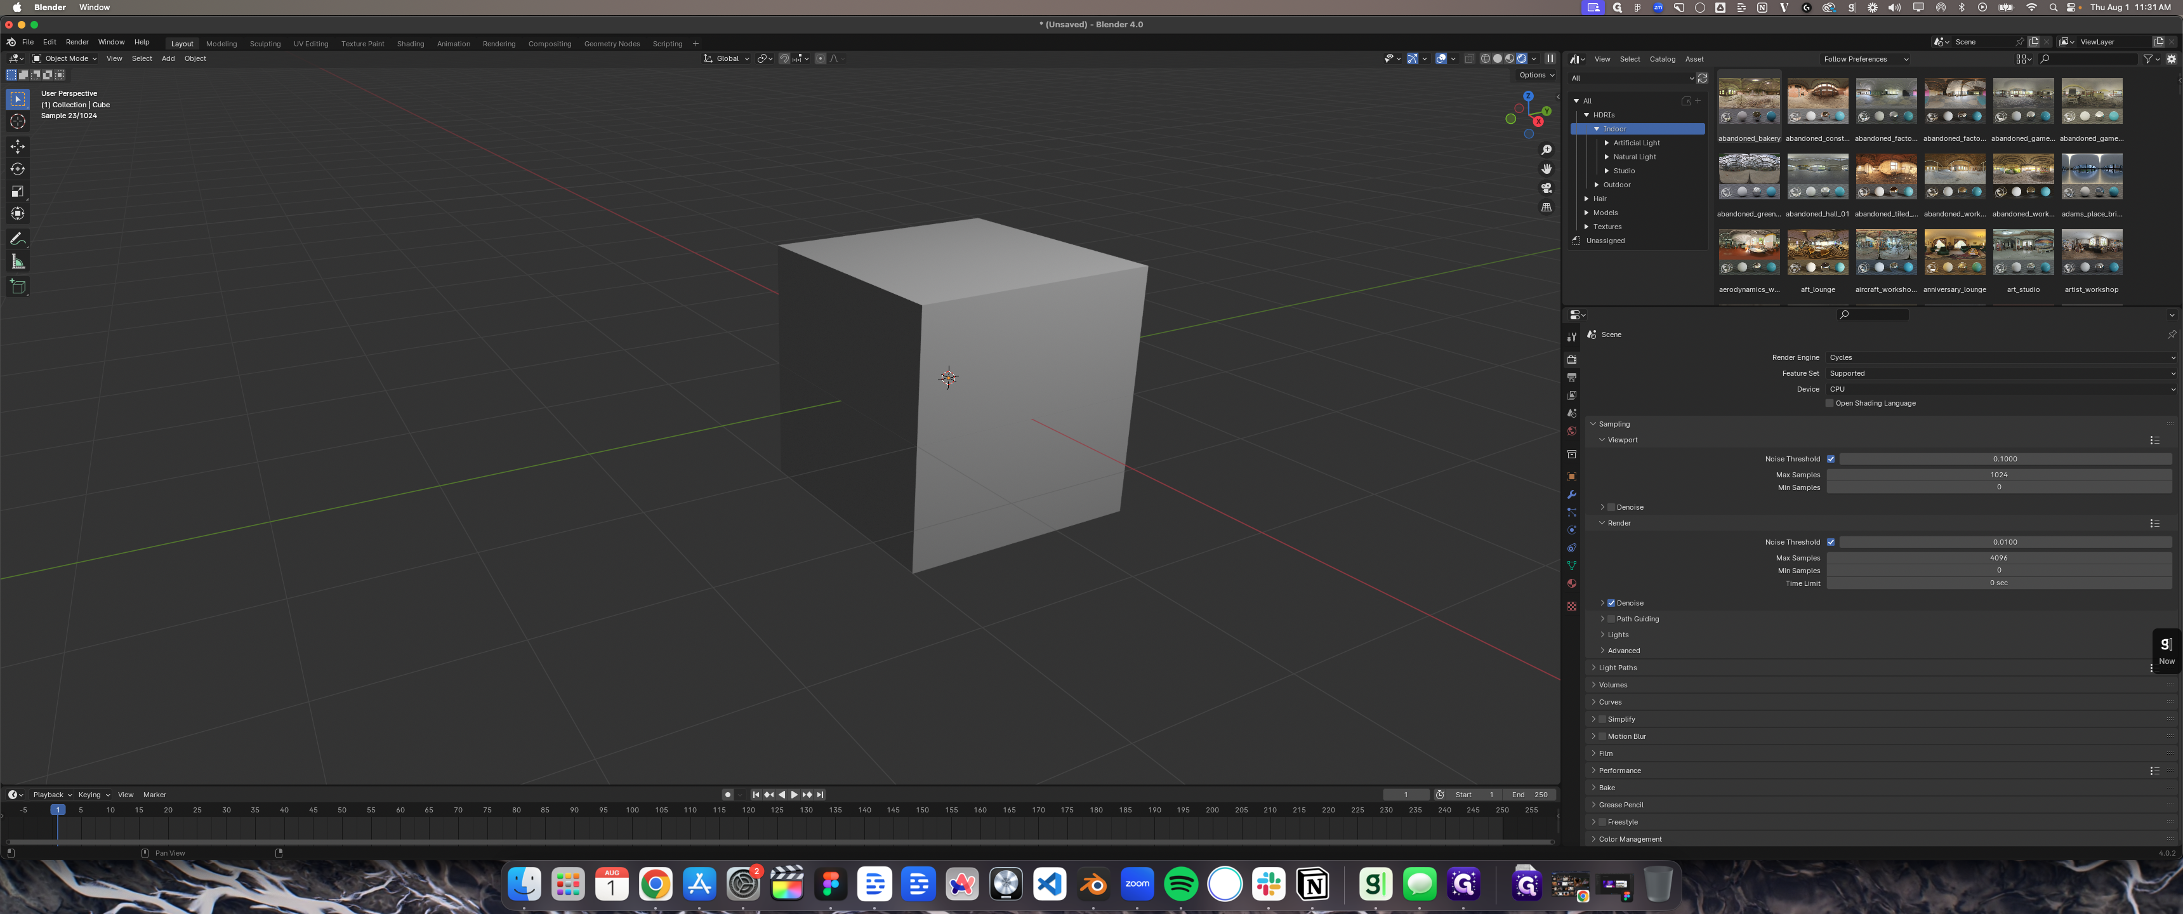Open the Render menu
This screenshot has width=2183, height=914.
(76, 41)
